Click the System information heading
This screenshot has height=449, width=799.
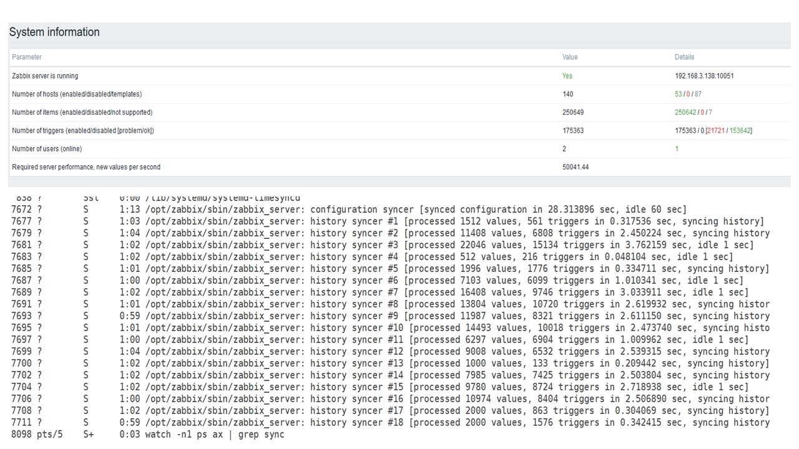(54, 32)
